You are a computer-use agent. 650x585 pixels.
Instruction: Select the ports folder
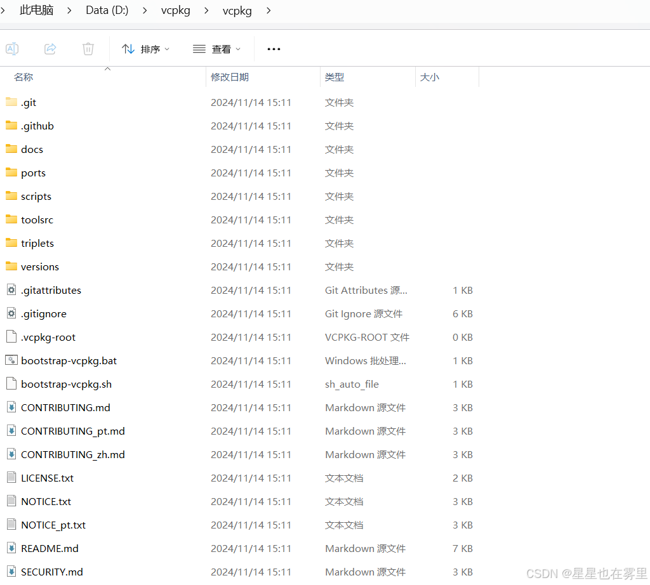(x=33, y=173)
